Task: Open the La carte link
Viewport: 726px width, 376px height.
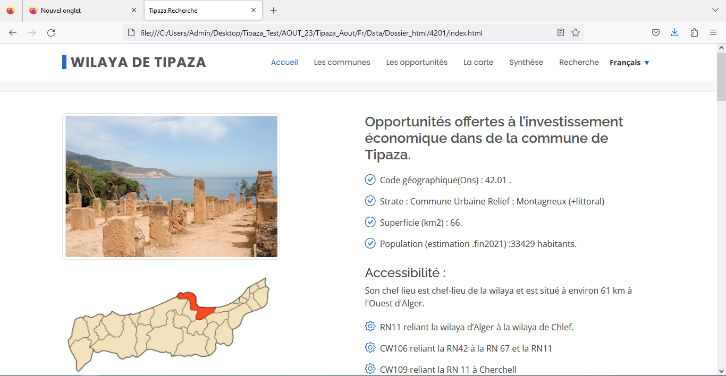Action: point(478,62)
